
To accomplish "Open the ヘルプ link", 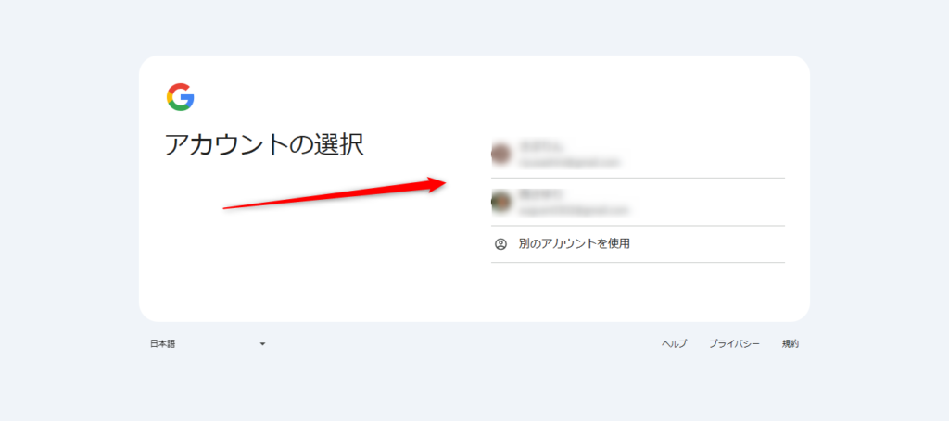I will 675,343.
